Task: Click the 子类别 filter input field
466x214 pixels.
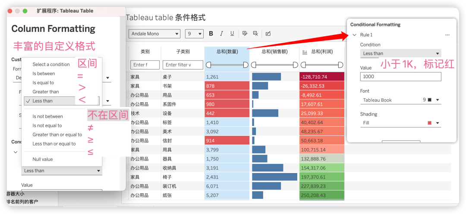Action: [183, 65]
